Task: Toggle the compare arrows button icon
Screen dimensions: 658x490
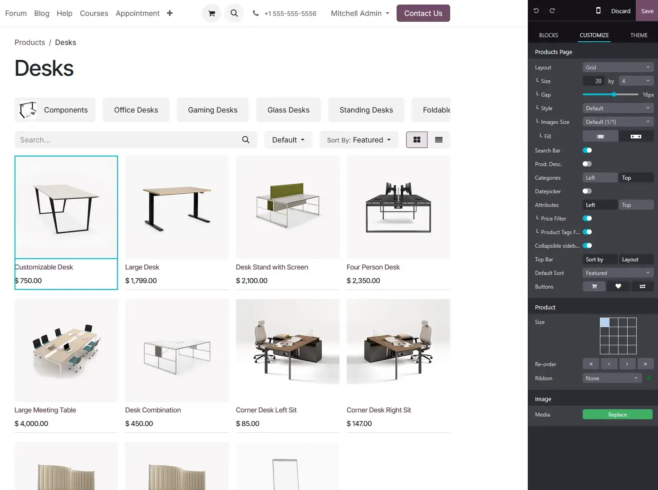Action: [642, 286]
